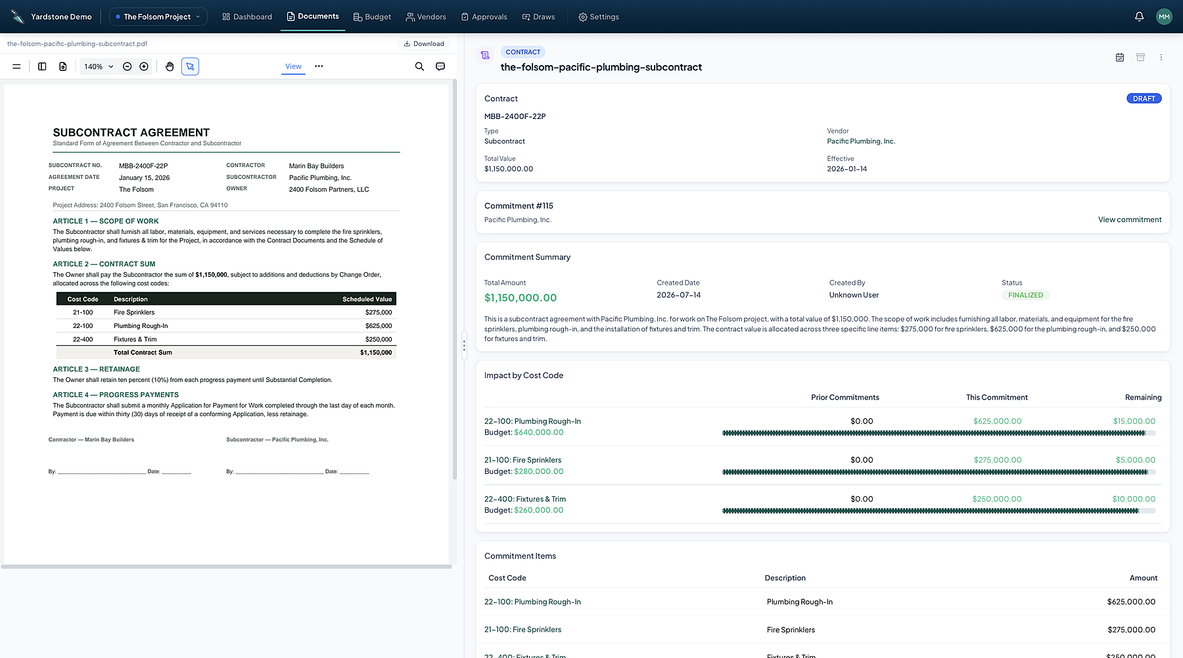This screenshot has width=1183, height=658.
Task: Open the PDF search magnifier
Action: tap(419, 66)
